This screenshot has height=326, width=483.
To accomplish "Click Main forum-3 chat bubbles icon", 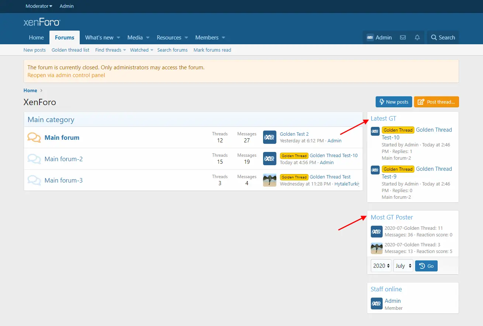I will [34, 180].
